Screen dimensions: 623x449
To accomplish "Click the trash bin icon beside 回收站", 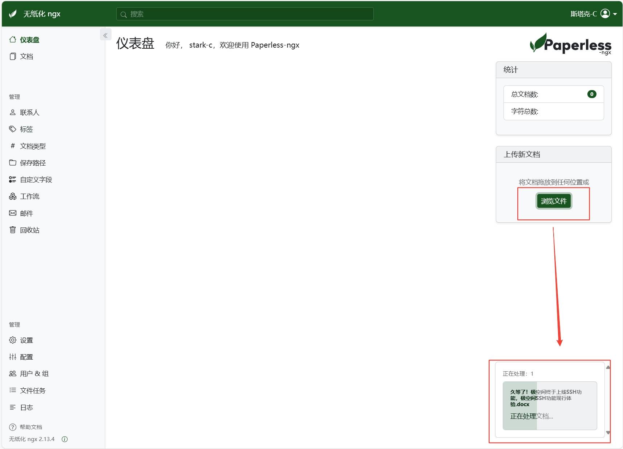I will coord(13,230).
